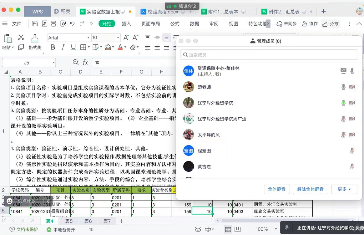Screen dimensions: 364x235
Task: Toggle Bold formatting
Action: (x=53, y=47)
